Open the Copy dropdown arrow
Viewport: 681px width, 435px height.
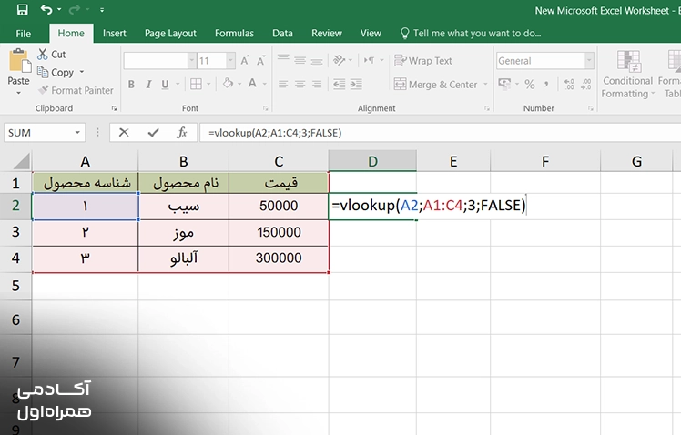[x=82, y=72]
